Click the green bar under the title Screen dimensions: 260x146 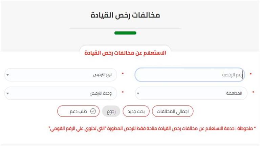pos(125,33)
